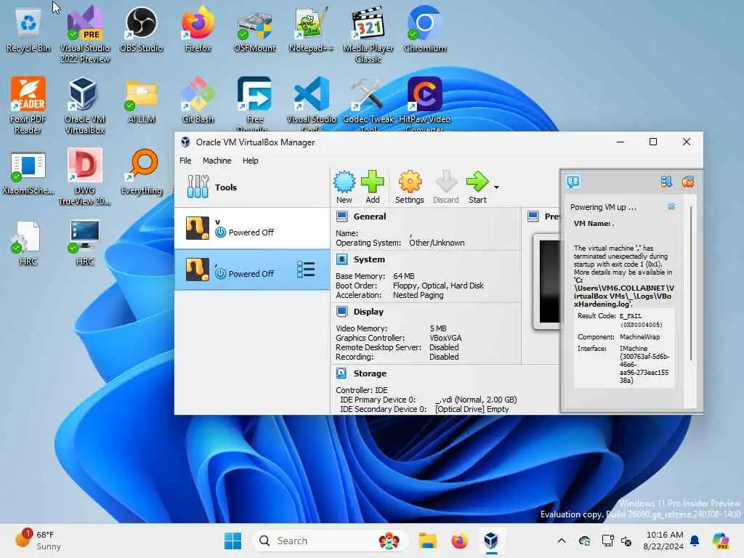Click the delete finished notifications icon
The image size is (744, 558).
[x=687, y=182]
